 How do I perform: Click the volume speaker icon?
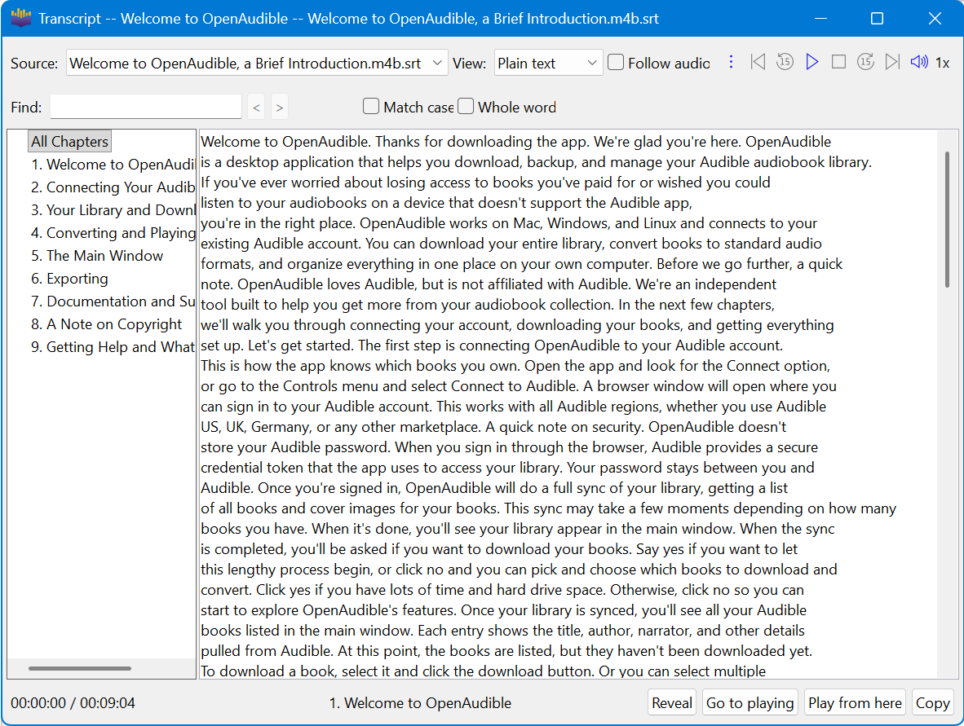919,62
